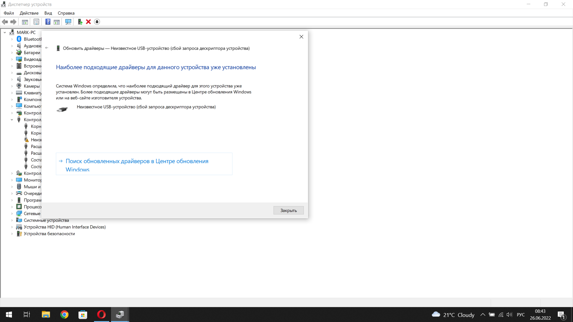Close the driver update dialog with X
The height and width of the screenshot is (322, 573).
click(x=301, y=37)
